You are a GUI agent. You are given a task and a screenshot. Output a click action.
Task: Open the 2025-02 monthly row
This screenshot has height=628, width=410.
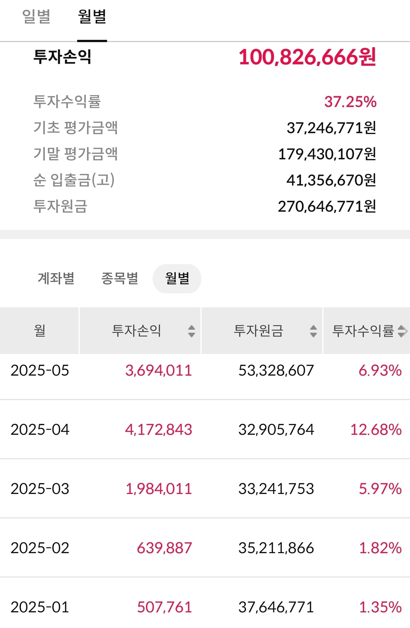tap(205, 548)
